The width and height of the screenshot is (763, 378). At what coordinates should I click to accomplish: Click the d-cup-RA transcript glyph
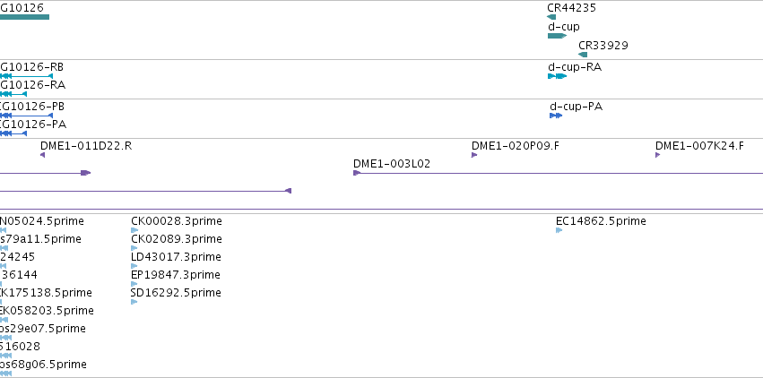(x=557, y=76)
